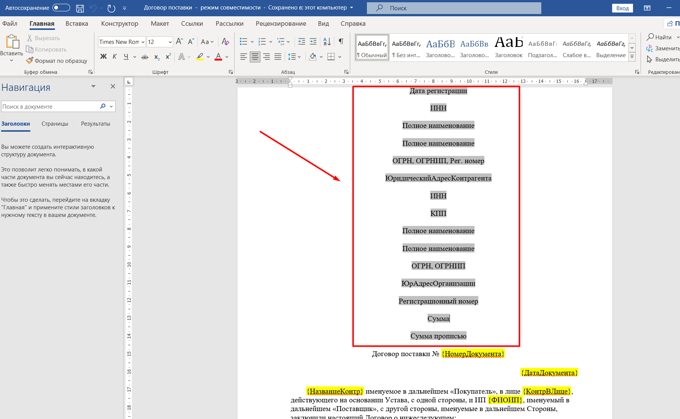Apply shading with the paint bucket
The height and width of the screenshot is (419, 680).
point(313,57)
